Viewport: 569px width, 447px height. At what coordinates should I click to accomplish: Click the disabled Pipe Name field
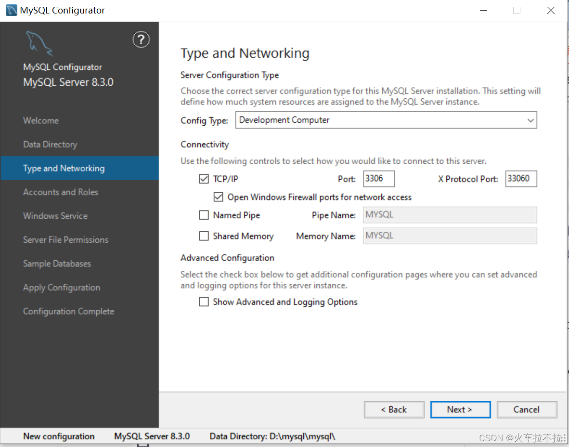tap(450, 215)
